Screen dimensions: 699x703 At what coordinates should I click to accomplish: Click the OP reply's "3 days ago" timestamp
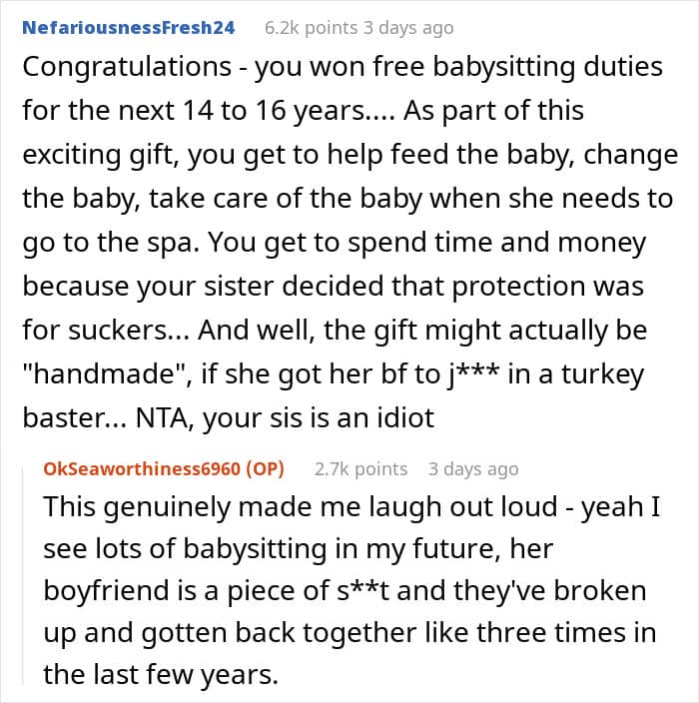click(x=473, y=468)
